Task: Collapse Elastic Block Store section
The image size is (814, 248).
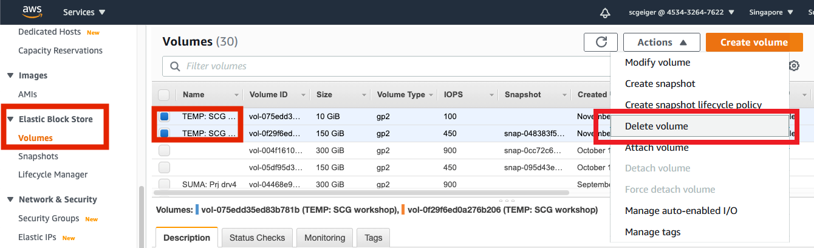Action: (x=10, y=119)
